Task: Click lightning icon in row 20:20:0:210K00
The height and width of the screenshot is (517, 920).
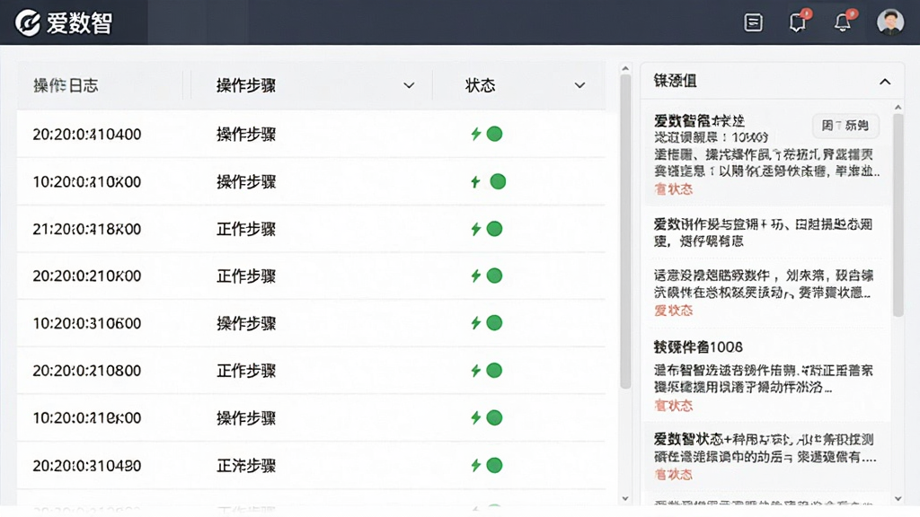Action: 476,276
